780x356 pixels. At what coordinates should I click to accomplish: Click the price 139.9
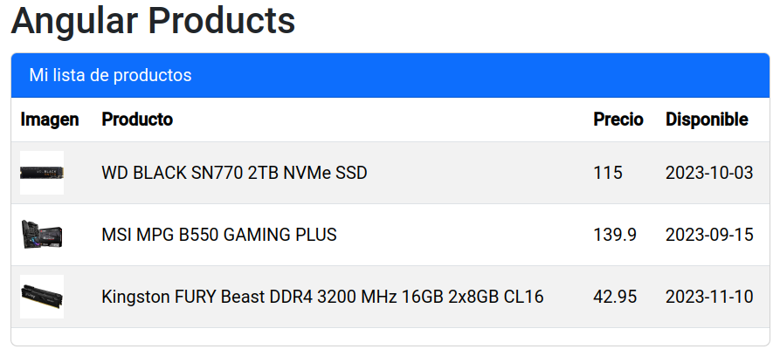point(615,235)
